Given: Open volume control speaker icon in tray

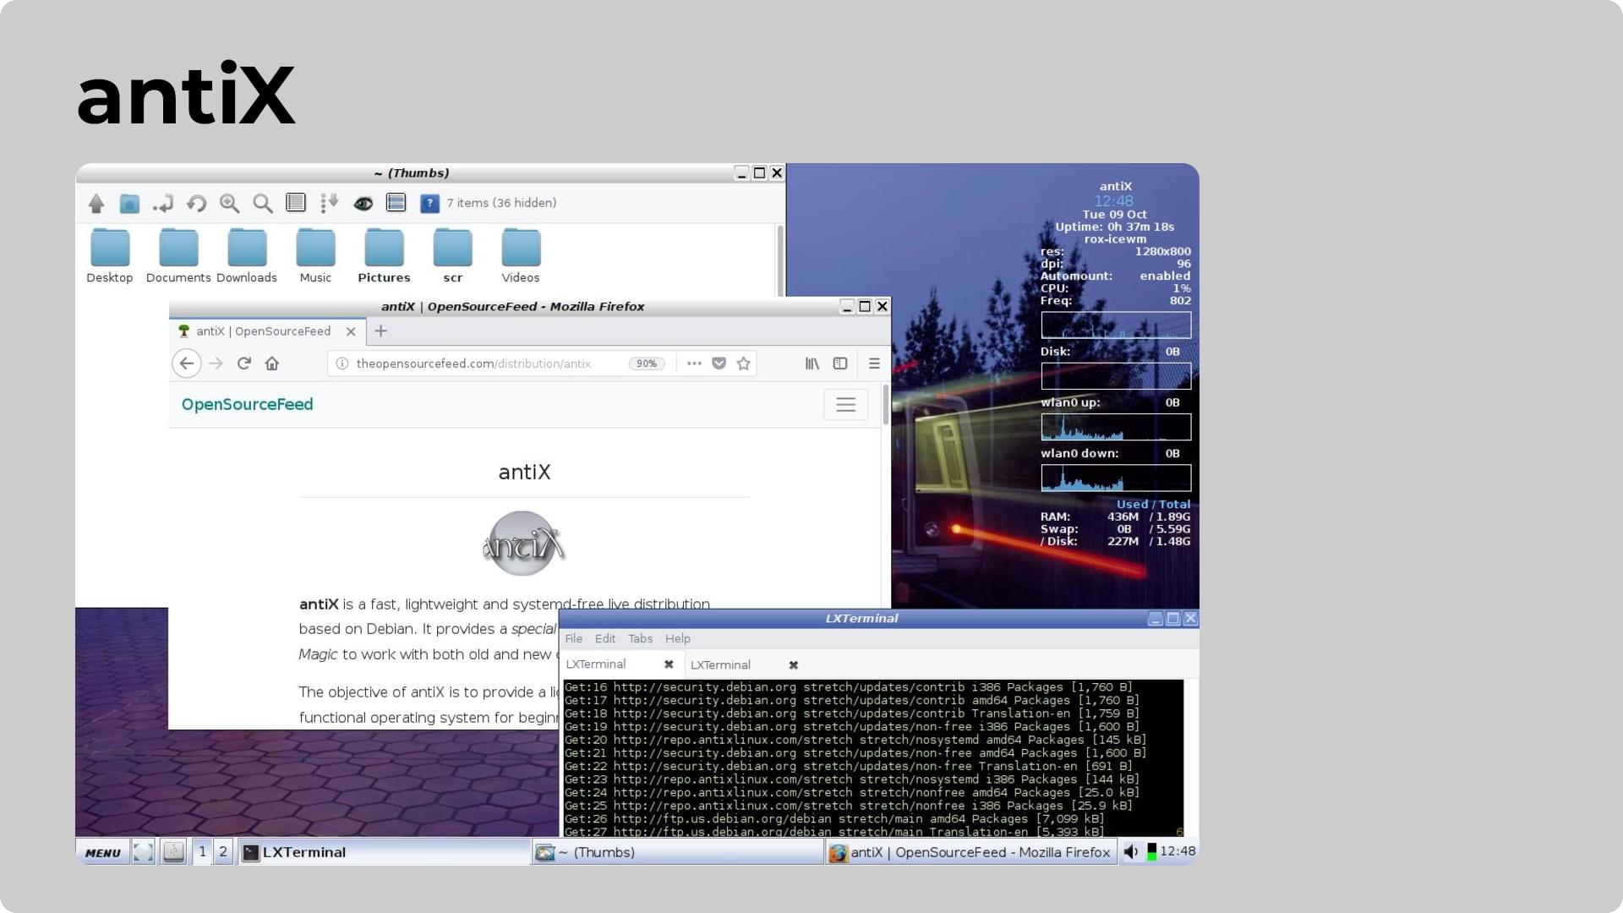Looking at the screenshot, I should (1131, 852).
